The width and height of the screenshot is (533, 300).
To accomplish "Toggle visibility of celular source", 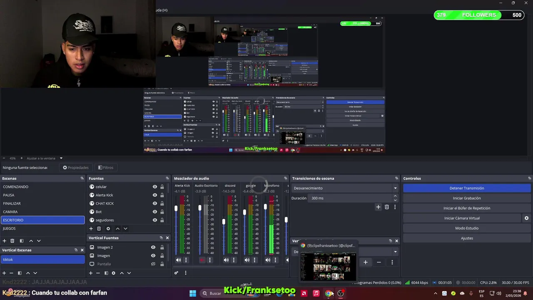I will pos(155,187).
